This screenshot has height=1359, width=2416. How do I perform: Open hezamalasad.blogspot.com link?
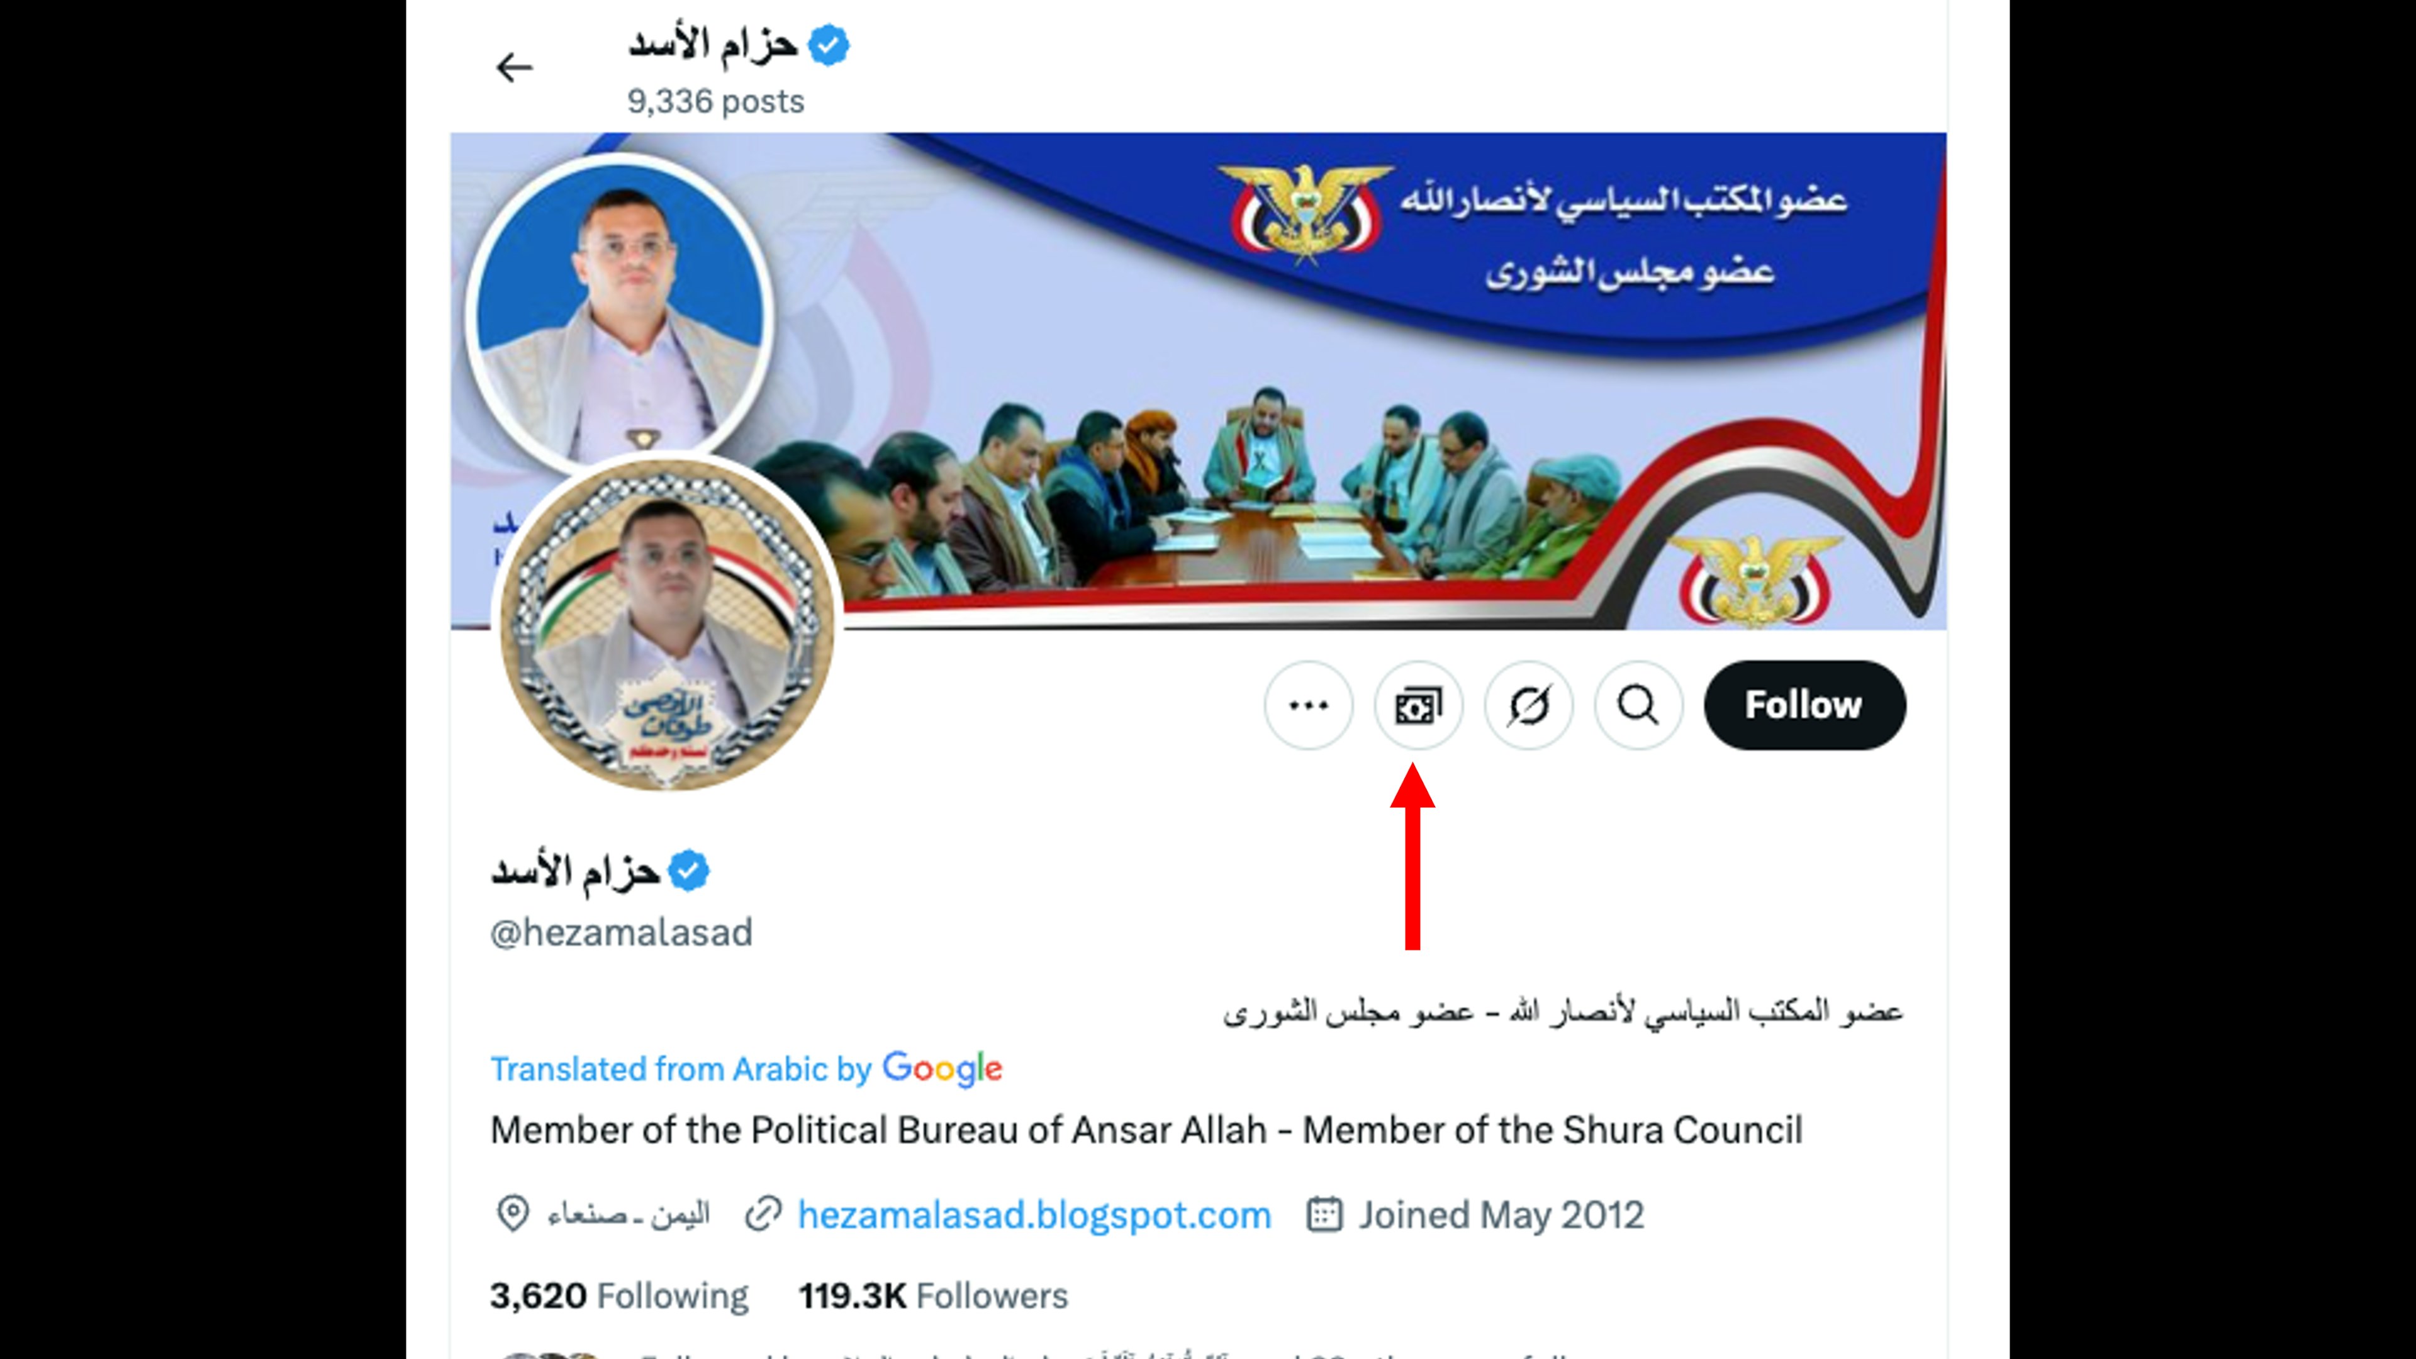1034,1216
